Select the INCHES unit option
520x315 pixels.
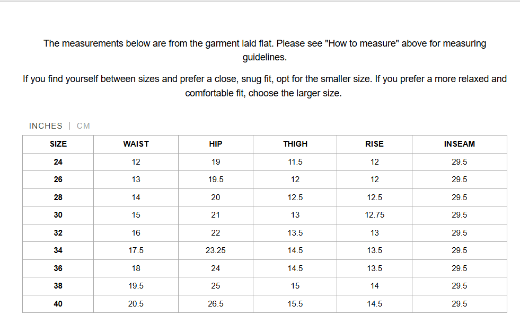[x=46, y=126]
